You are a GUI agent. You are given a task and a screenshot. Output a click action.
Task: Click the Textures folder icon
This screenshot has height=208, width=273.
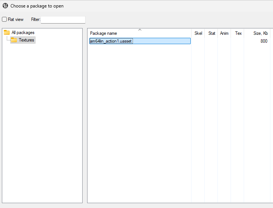click(x=14, y=40)
